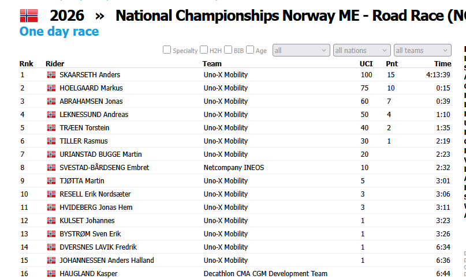Click the flag icon next to KULSET Johannes
The image size is (466, 279).
(x=51, y=221)
